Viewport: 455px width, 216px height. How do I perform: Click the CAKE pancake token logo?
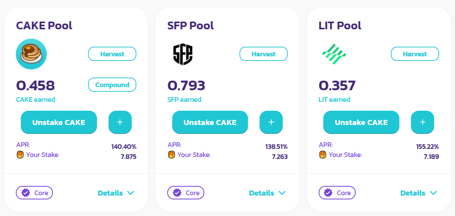pos(31,54)
